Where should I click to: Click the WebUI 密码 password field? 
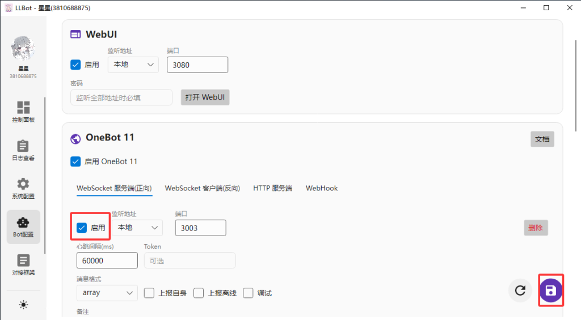[x=121, y=97]
